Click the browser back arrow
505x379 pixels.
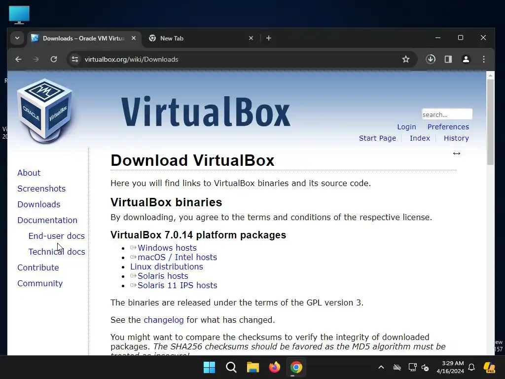coord(18,59)
